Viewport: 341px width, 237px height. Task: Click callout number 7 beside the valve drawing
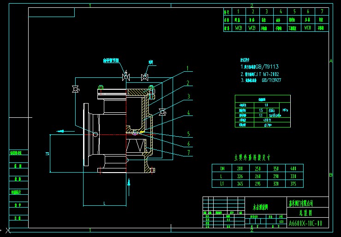point(188,152)
